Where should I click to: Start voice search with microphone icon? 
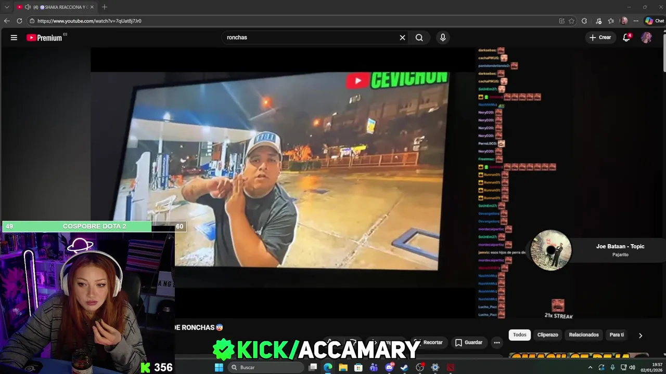click(443, 37)
